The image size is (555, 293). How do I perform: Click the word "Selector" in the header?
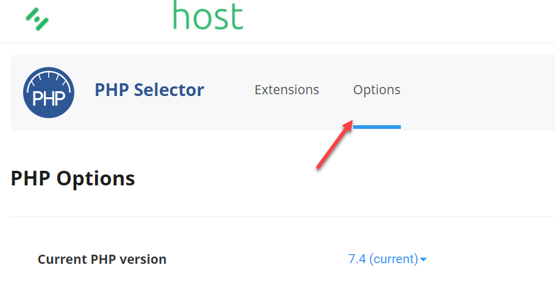tap(169, 90)
